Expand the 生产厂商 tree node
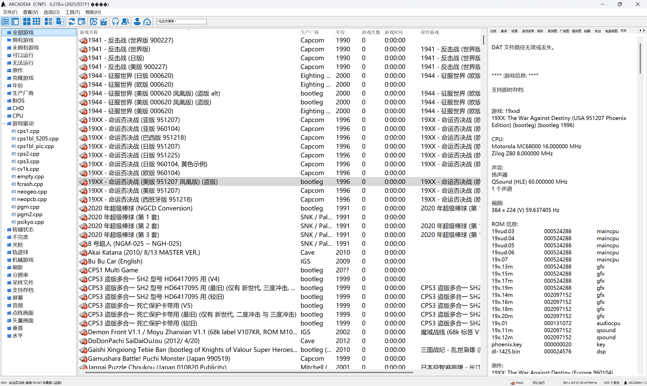 point(4,93)
